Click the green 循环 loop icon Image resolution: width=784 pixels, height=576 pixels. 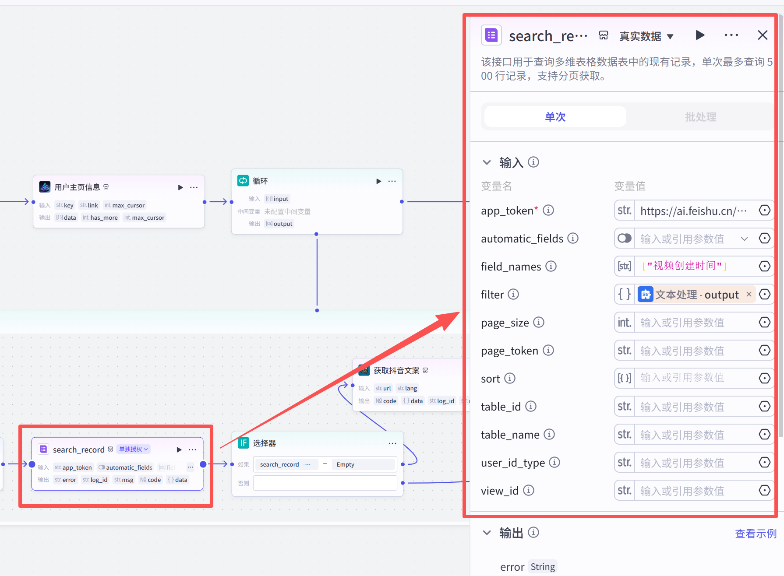(x=243, y=180)
